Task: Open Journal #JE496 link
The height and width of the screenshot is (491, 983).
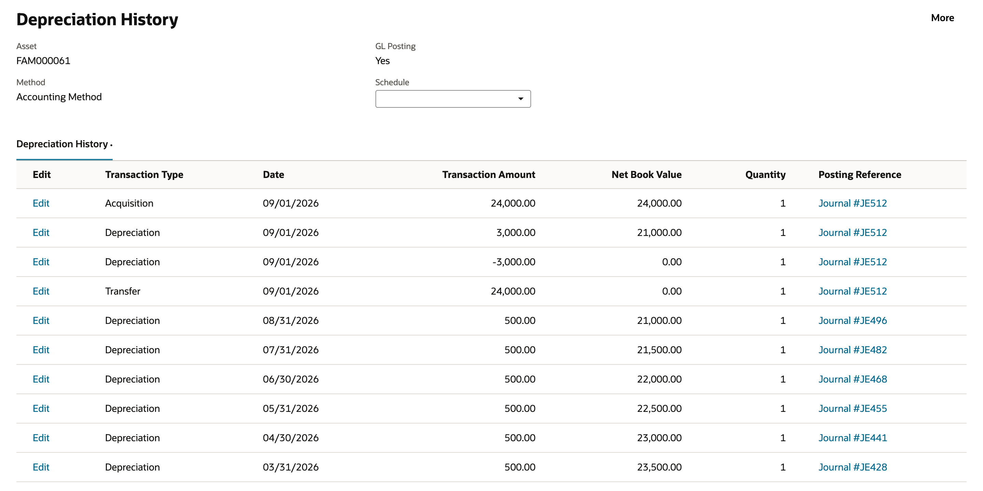Action: point(853,321)
